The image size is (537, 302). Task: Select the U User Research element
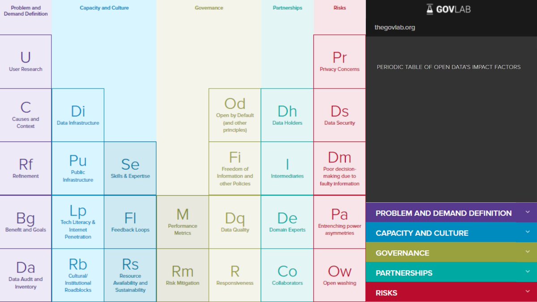tap(26, 60)
